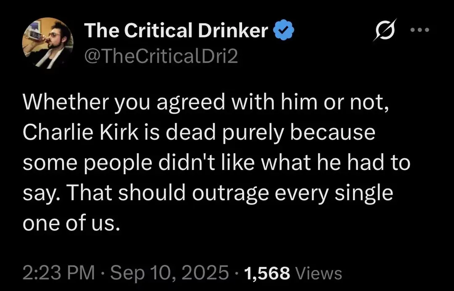Click the word "Drinker" in display name

pos(233,30)
